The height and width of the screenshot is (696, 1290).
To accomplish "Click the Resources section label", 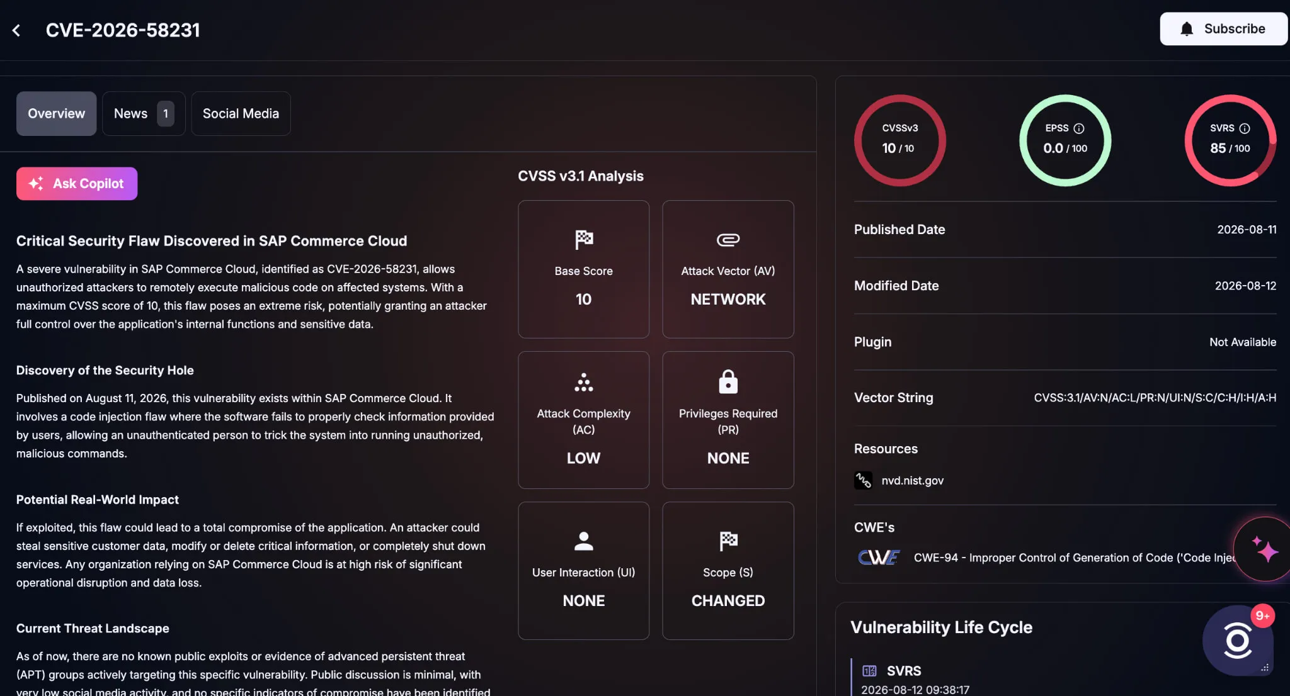I will (x=886, y=449).
